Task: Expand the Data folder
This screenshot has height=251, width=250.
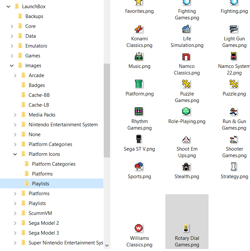Action: point(12,36)
